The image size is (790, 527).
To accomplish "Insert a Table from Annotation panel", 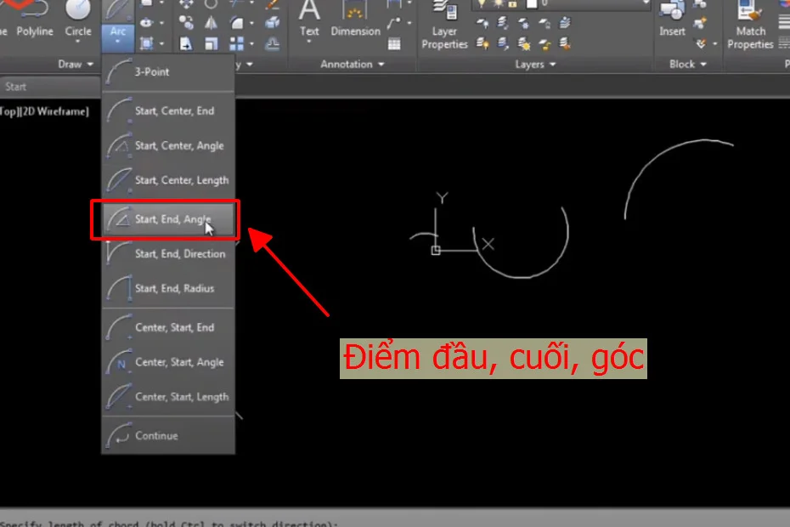I will (x=394, y=42).
